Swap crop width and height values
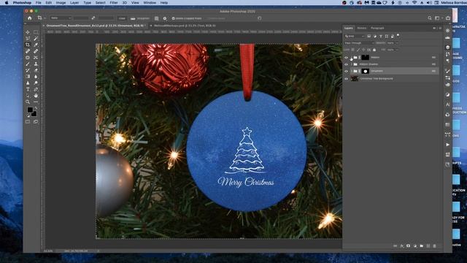This screenshot has height=263, width=467. 93,18
